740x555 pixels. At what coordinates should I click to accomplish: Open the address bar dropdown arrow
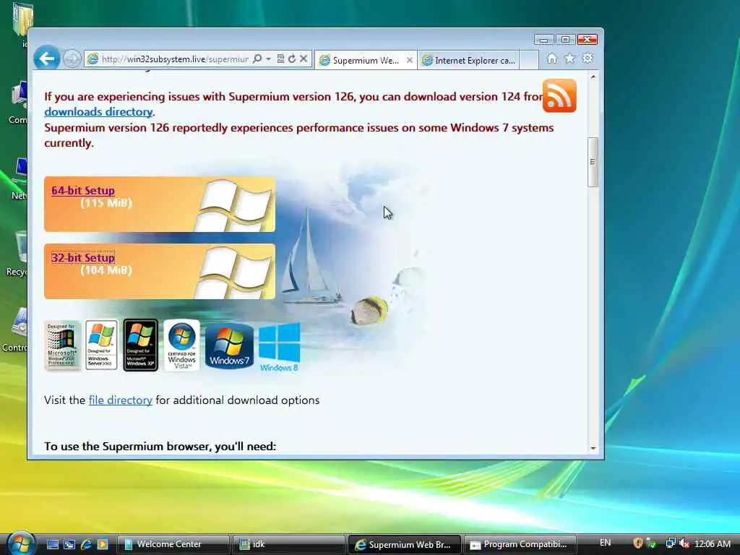point(269,59)
